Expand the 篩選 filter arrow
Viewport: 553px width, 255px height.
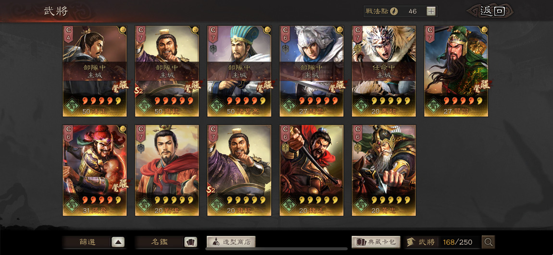[118, 243]
